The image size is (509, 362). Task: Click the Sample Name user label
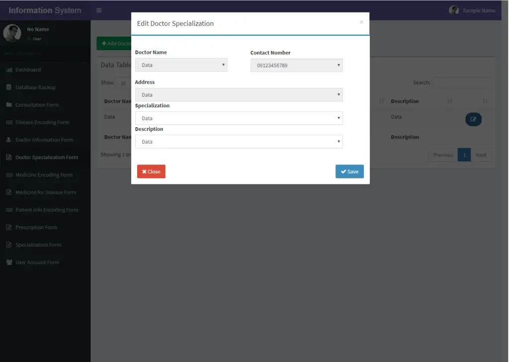pyautogui.click(x=479, y=10)
